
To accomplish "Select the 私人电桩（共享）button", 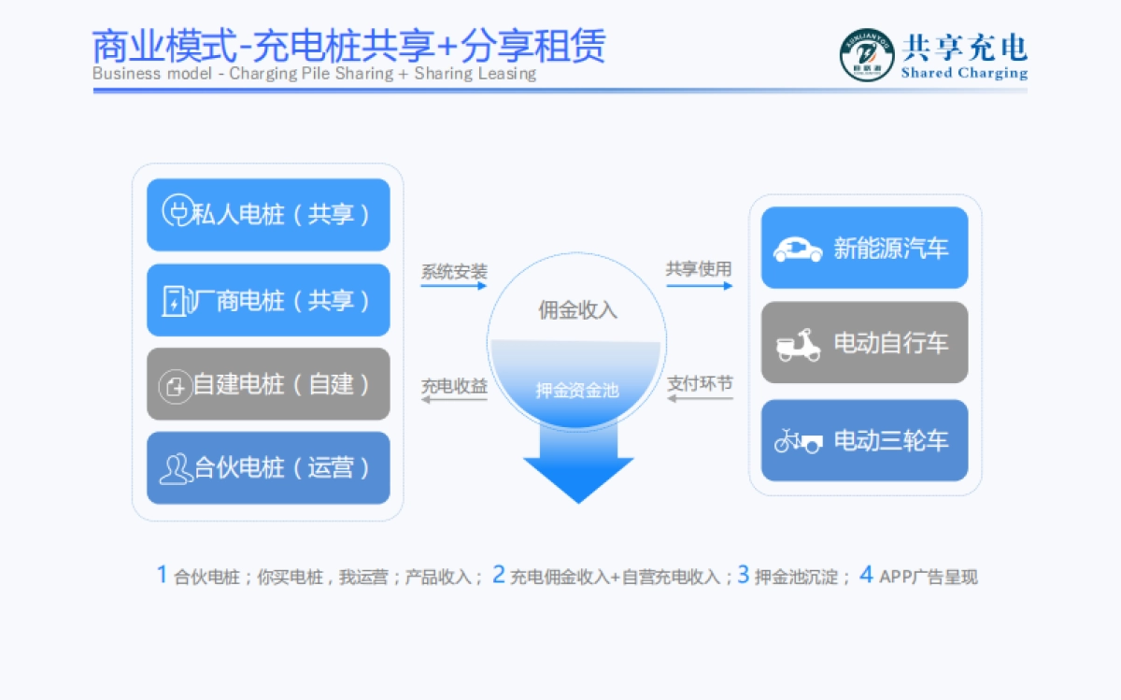I will click(268, 214).
